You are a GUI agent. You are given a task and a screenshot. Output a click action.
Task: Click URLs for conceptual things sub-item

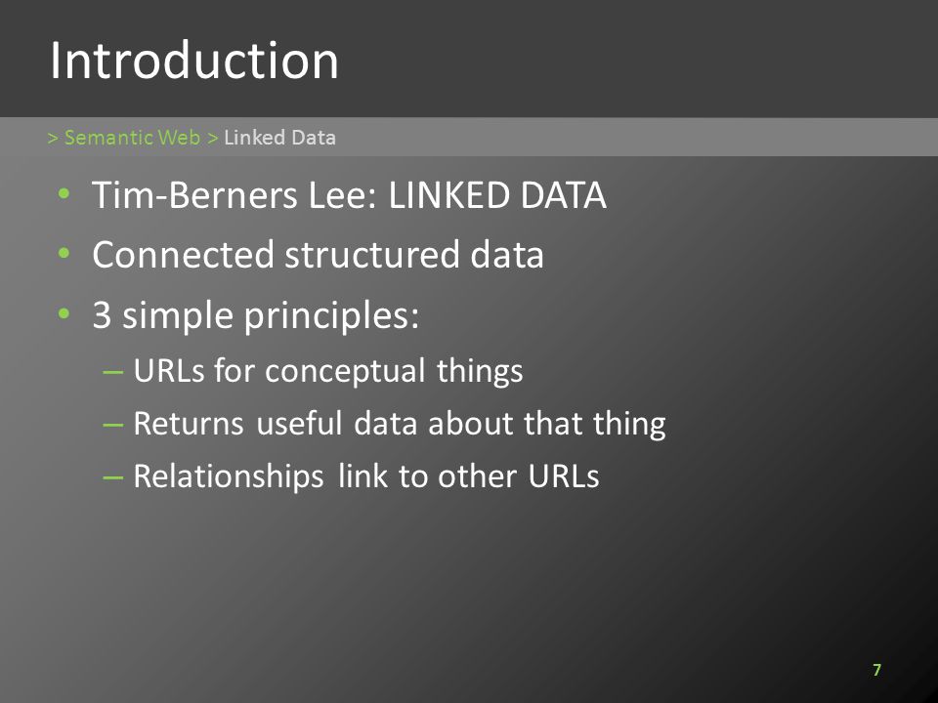click(328, 371)
